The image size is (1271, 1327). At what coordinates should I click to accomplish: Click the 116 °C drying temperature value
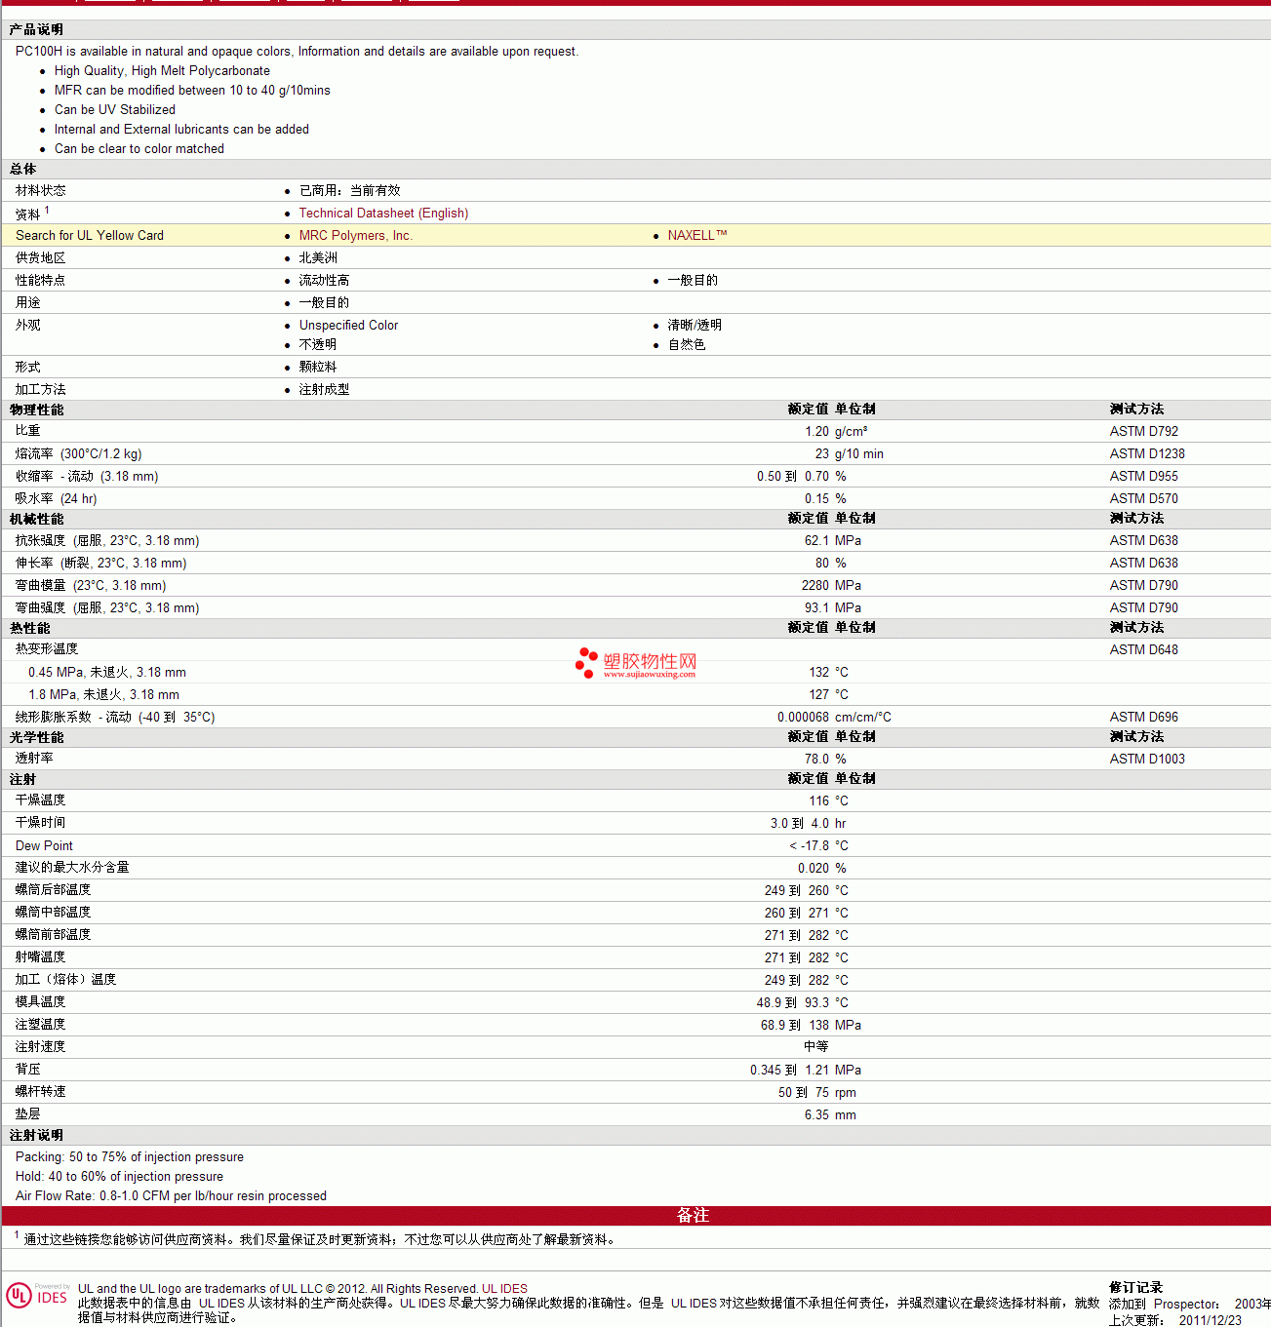tap(829, 800)
